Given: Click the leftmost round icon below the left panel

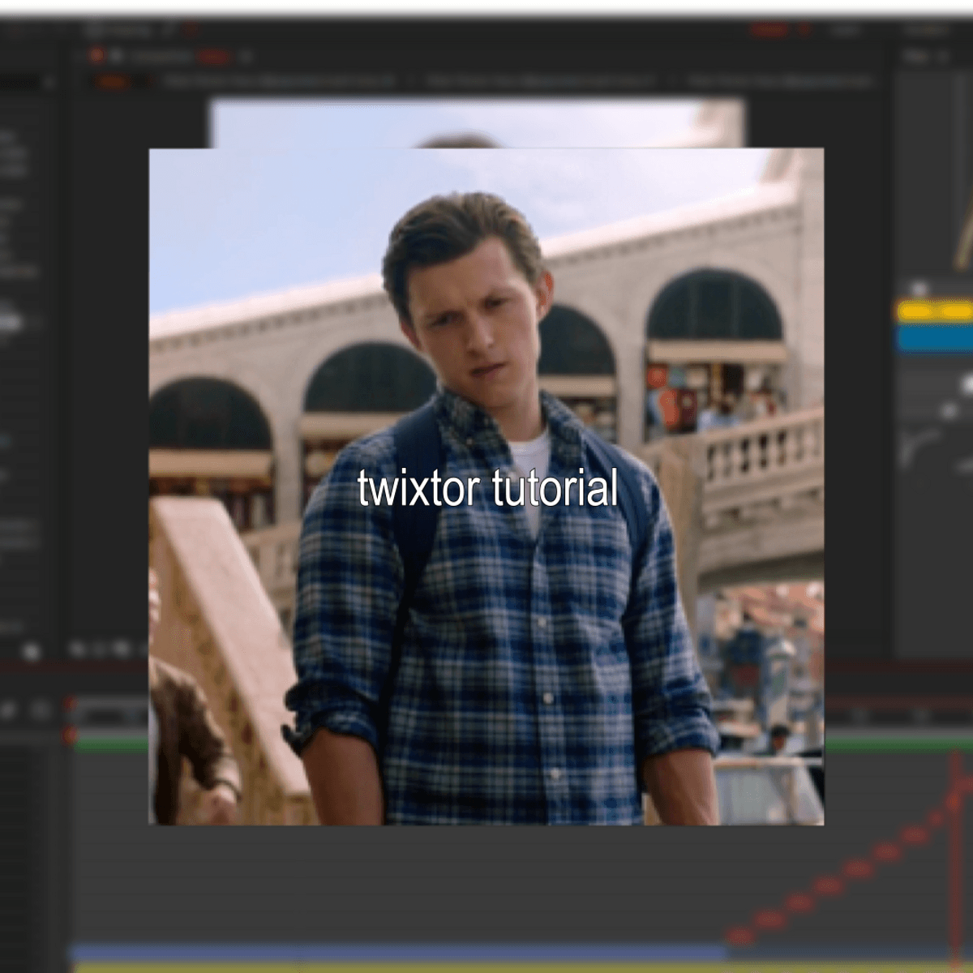Looking at the screenshot, I should coord(31,651).
